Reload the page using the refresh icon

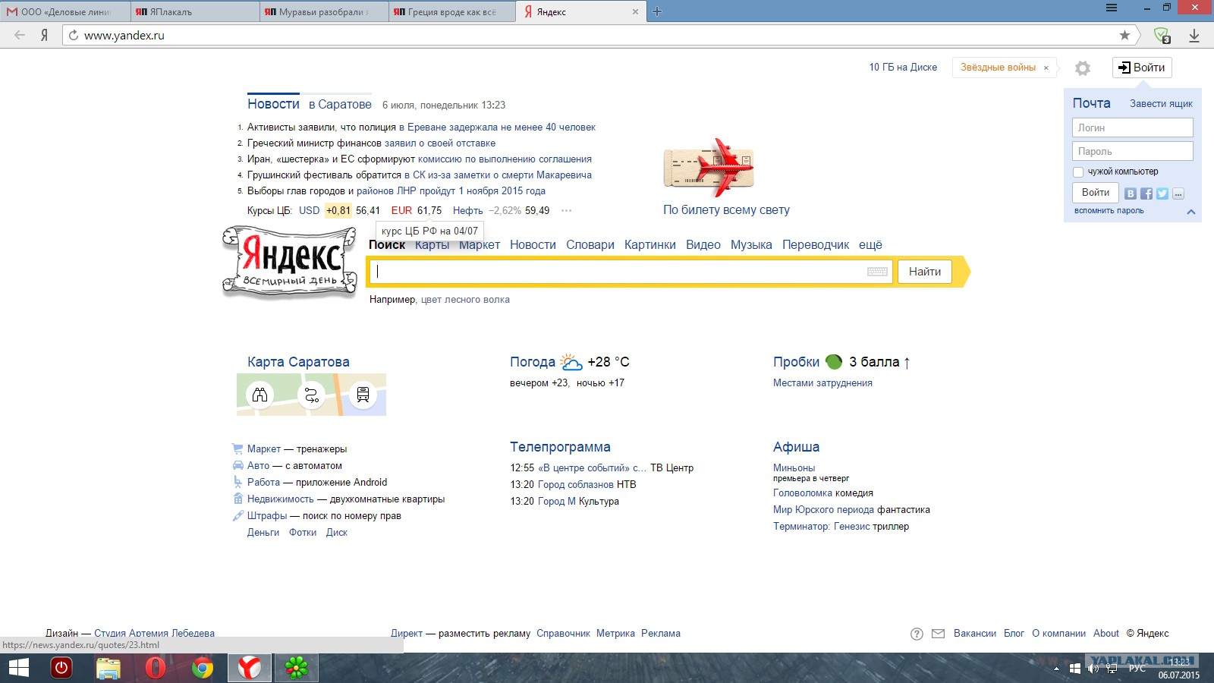tap(74, 35)
